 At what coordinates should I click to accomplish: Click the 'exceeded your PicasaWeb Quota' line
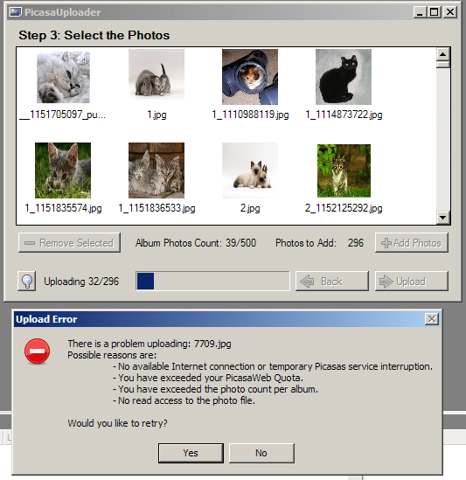pos(208,378)
